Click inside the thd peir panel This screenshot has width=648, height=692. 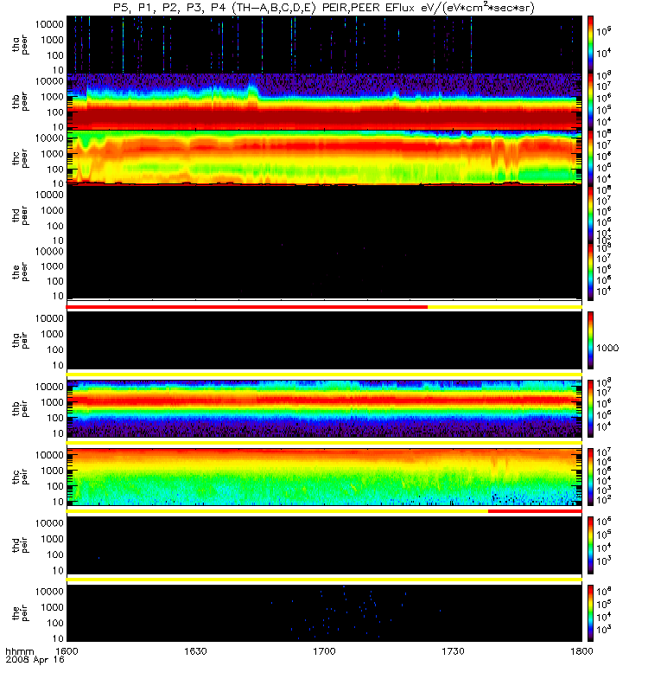[x=324, y=546]
